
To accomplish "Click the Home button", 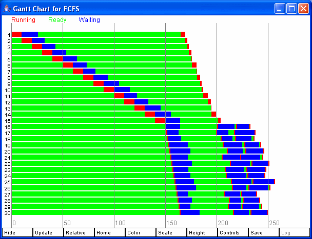I will (x=110, y=232).
